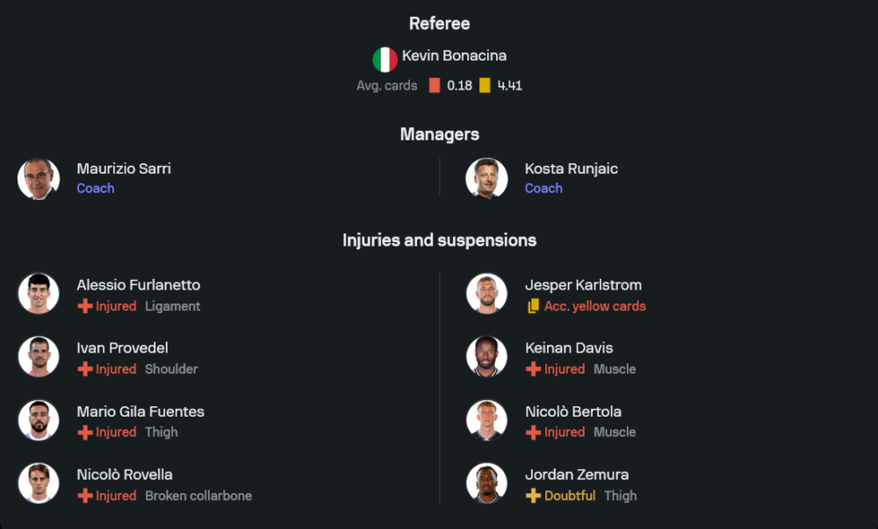Click the injury cross for Nicolò Rovella
Screen dimensions: 878x529
pyautogui.click(x=85, y=496)
